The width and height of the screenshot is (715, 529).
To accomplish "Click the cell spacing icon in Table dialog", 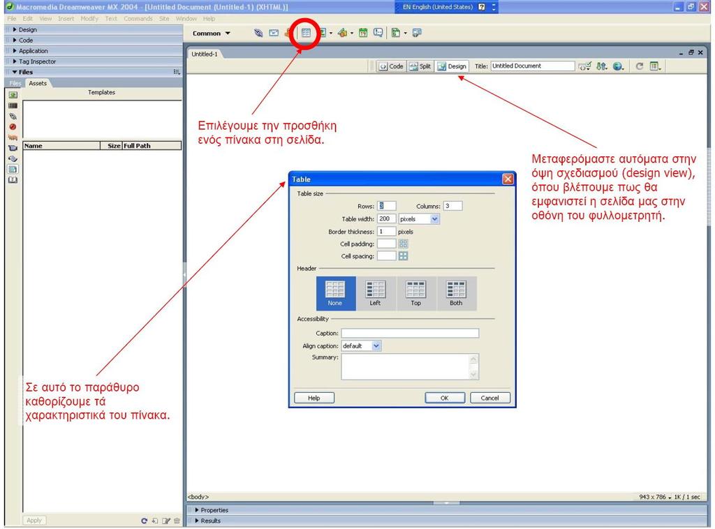I will tap(403, 256).
